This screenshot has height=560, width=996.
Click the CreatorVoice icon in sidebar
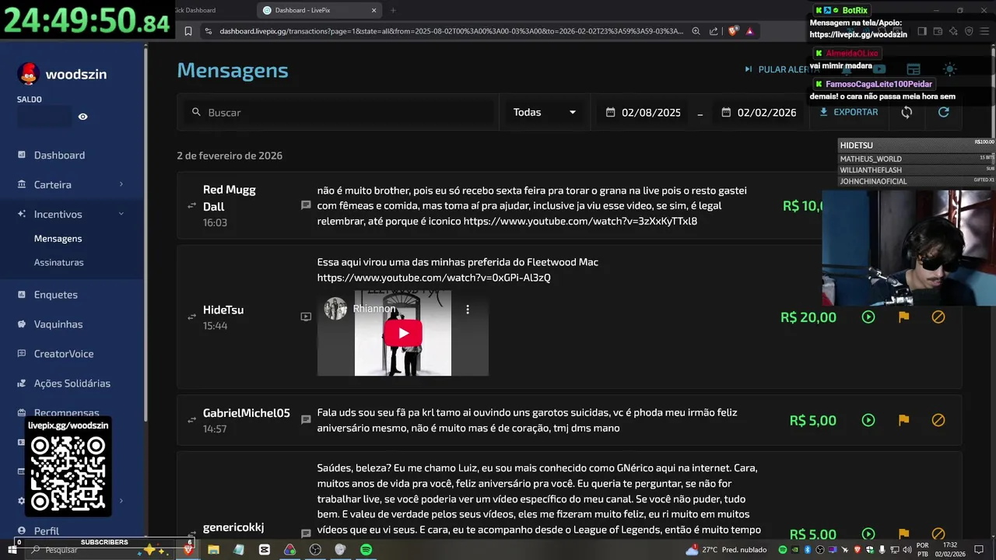22,354
